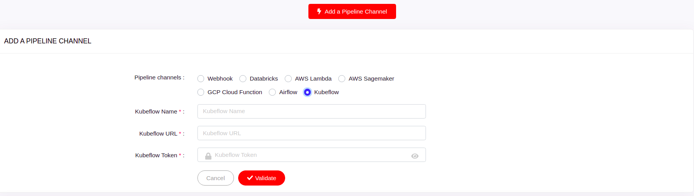Cancel adding the pipeline channel
The height and width of the screenshot is (196, 694).
tap(215, 178)
